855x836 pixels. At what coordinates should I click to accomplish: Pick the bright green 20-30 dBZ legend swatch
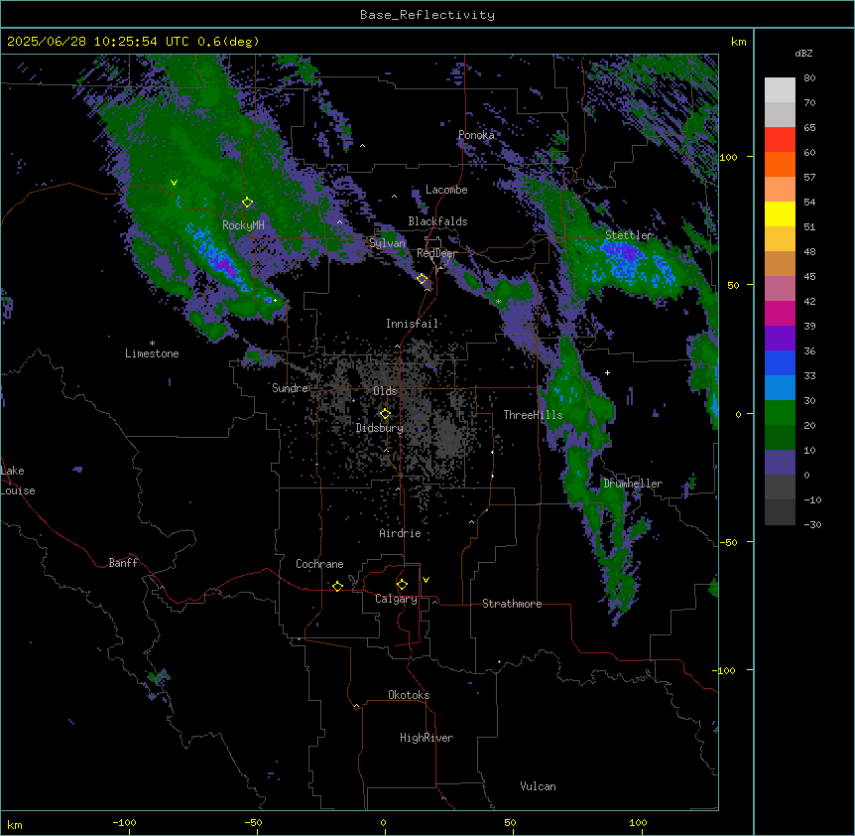(780, 413)
